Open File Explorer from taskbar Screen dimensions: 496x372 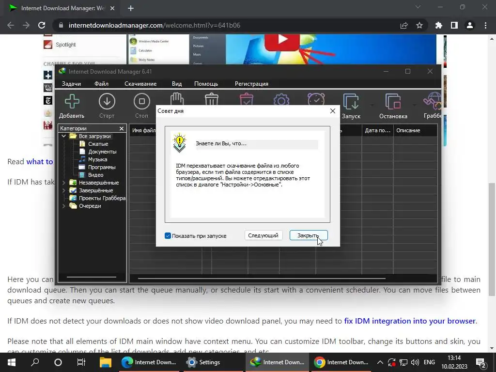click(105, 362)
